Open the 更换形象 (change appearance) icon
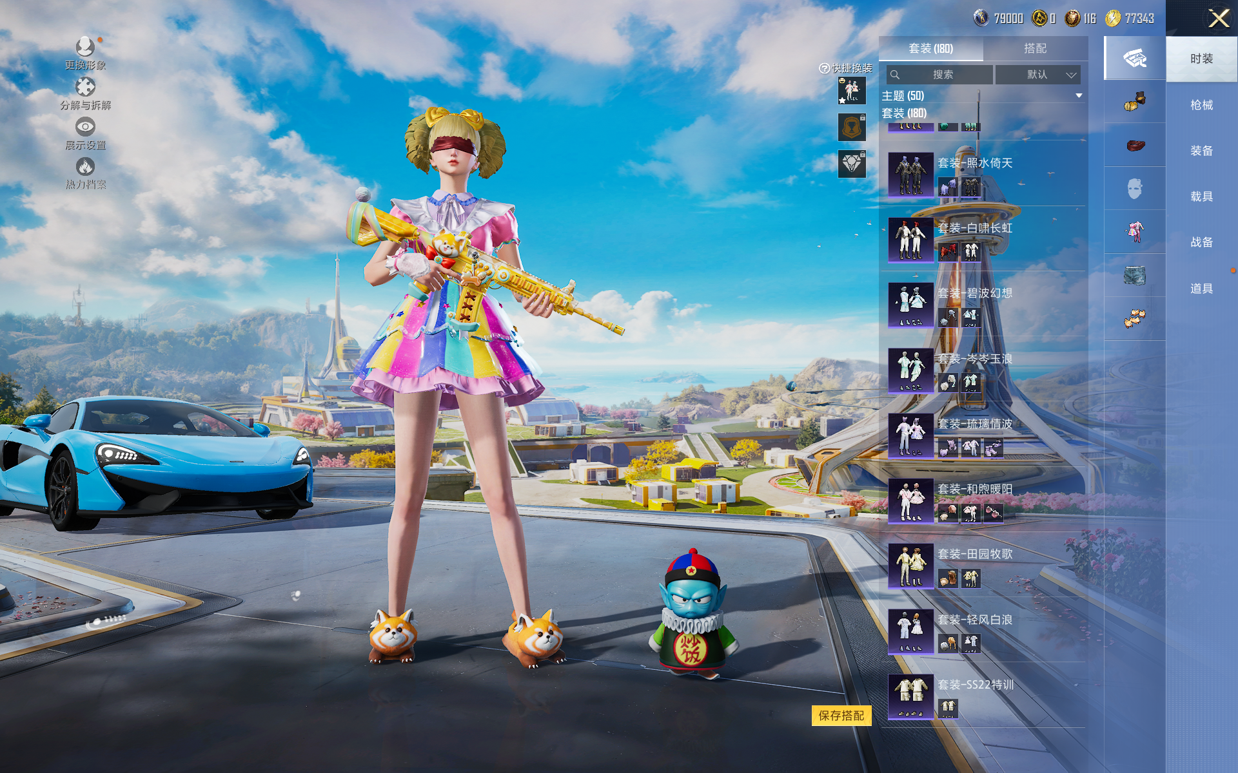The image size is (1238, 773). coord(85,47)
